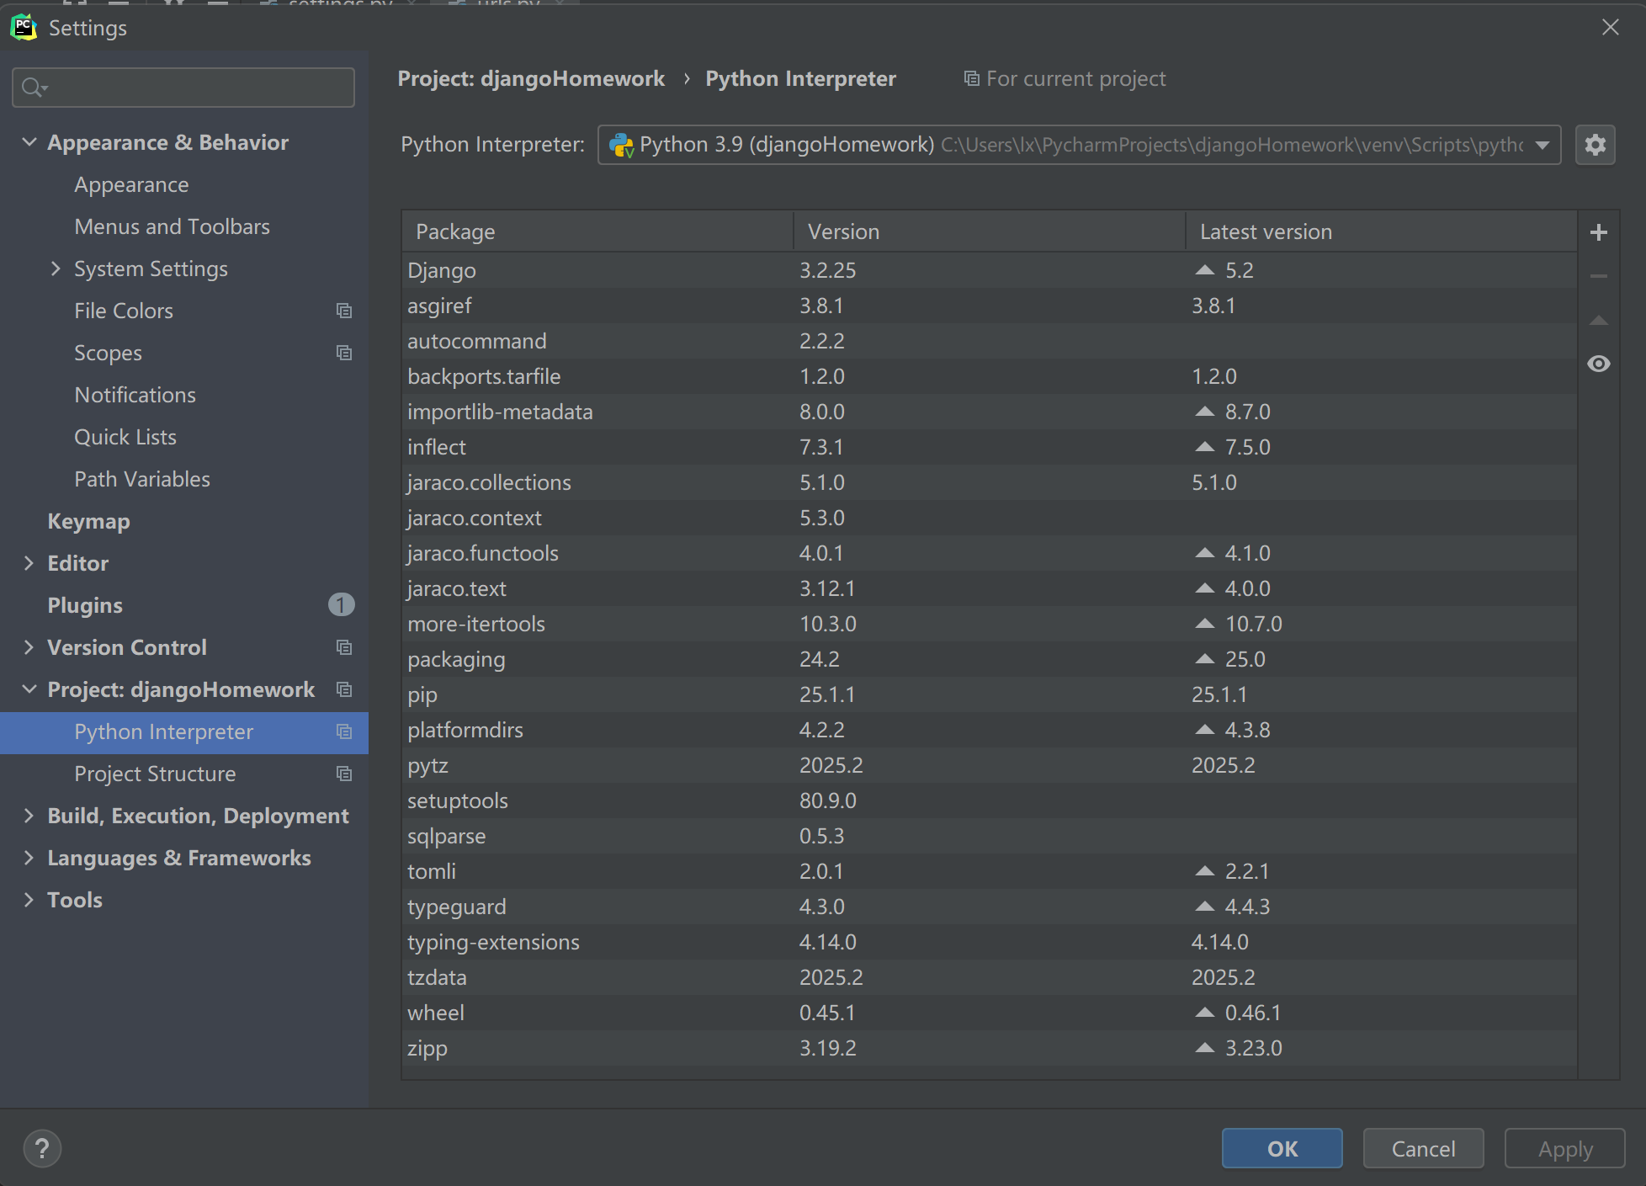Close the Settings dialog

[1610, 27]
